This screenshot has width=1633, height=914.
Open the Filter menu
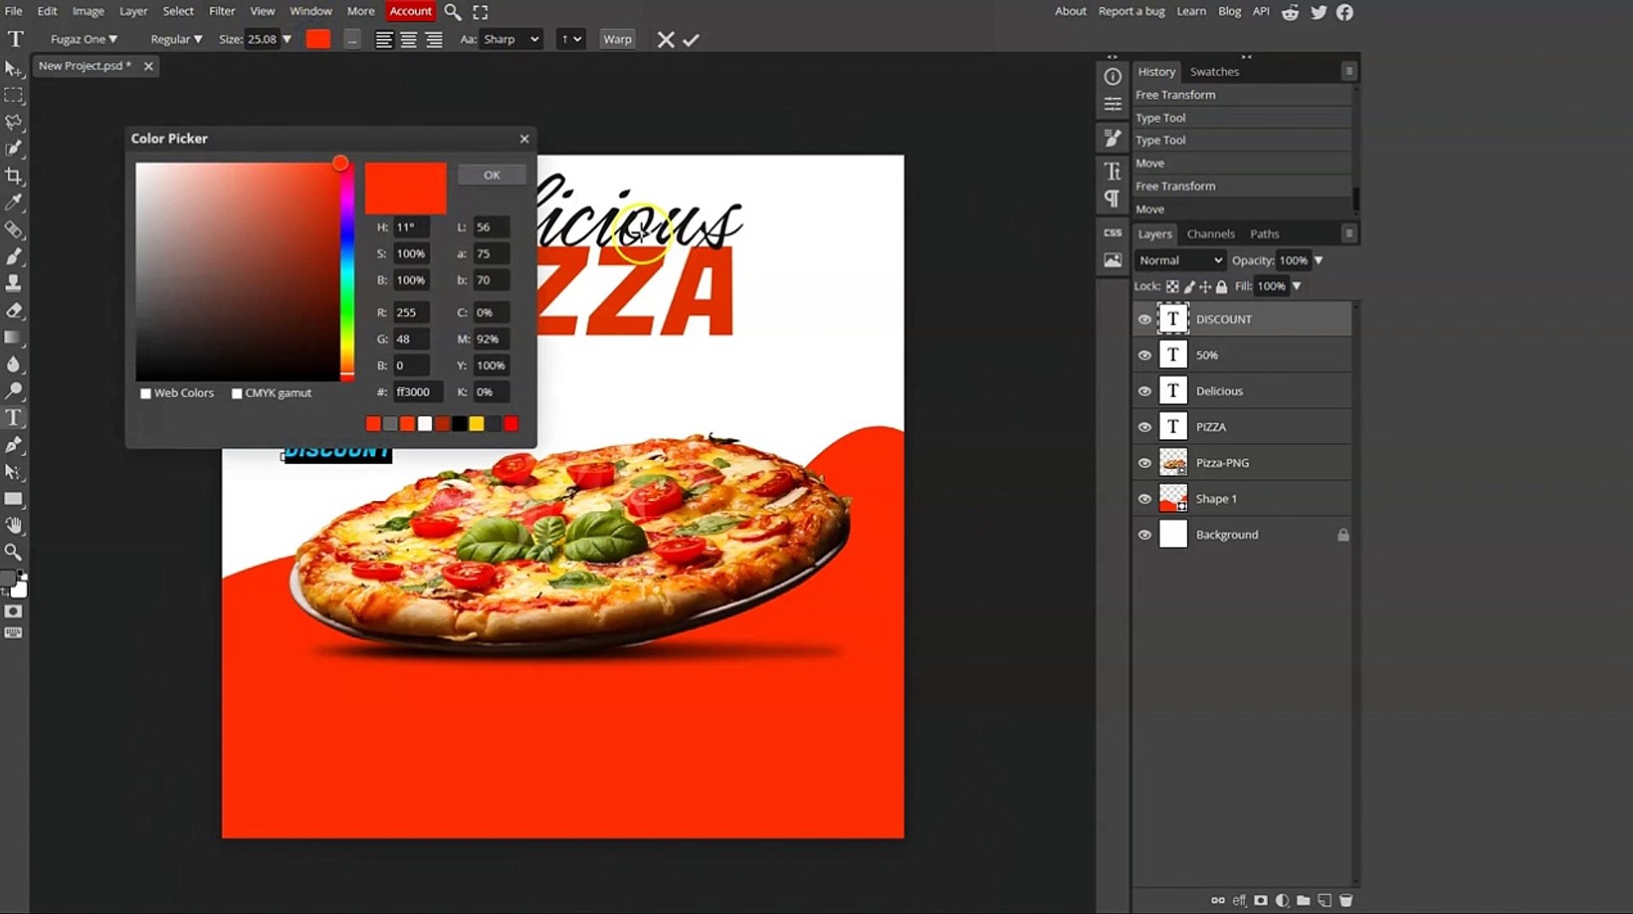[x=221, y=11]
